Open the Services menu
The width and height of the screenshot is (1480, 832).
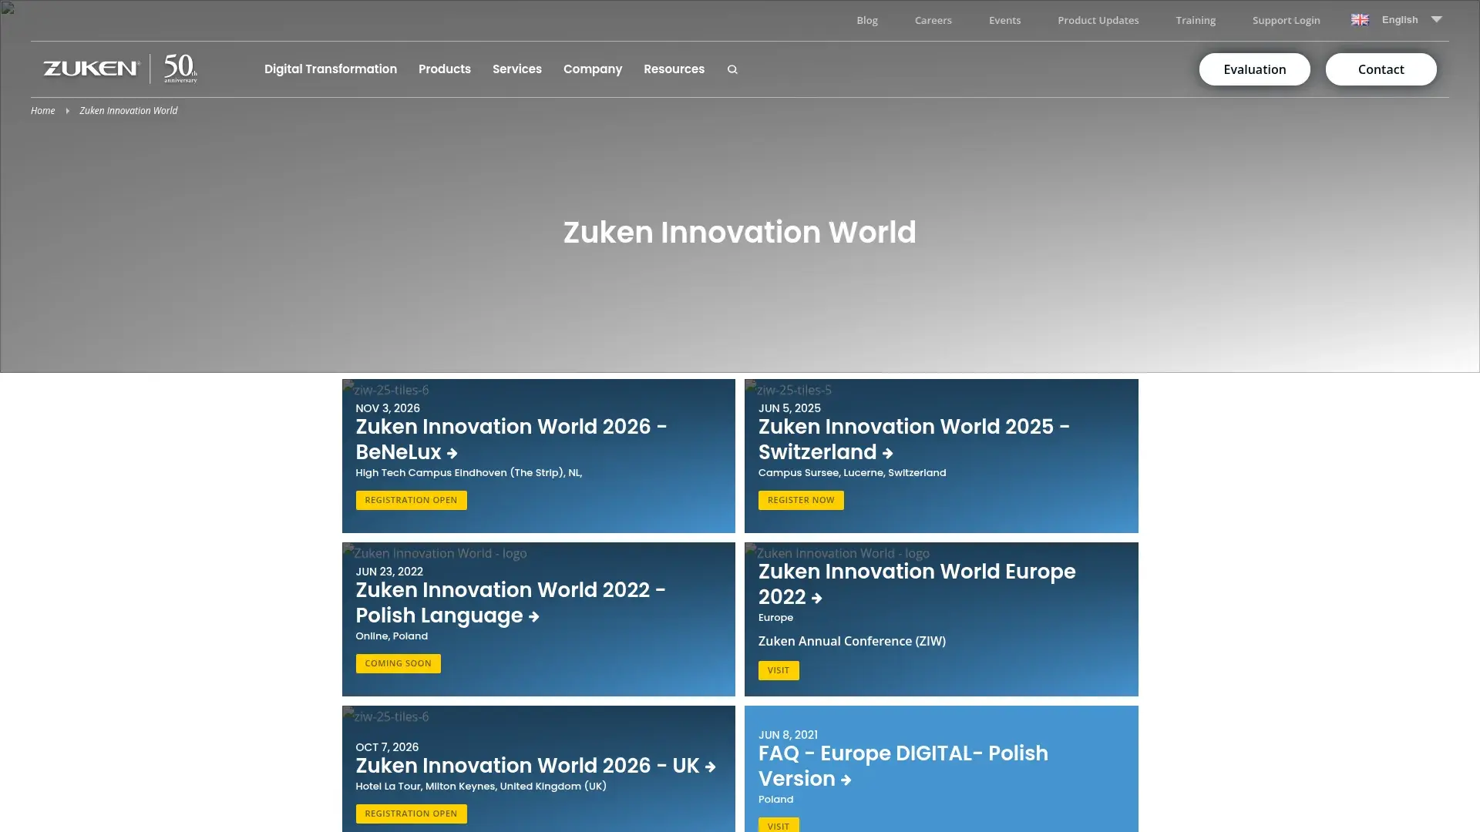tap(517, 69)
